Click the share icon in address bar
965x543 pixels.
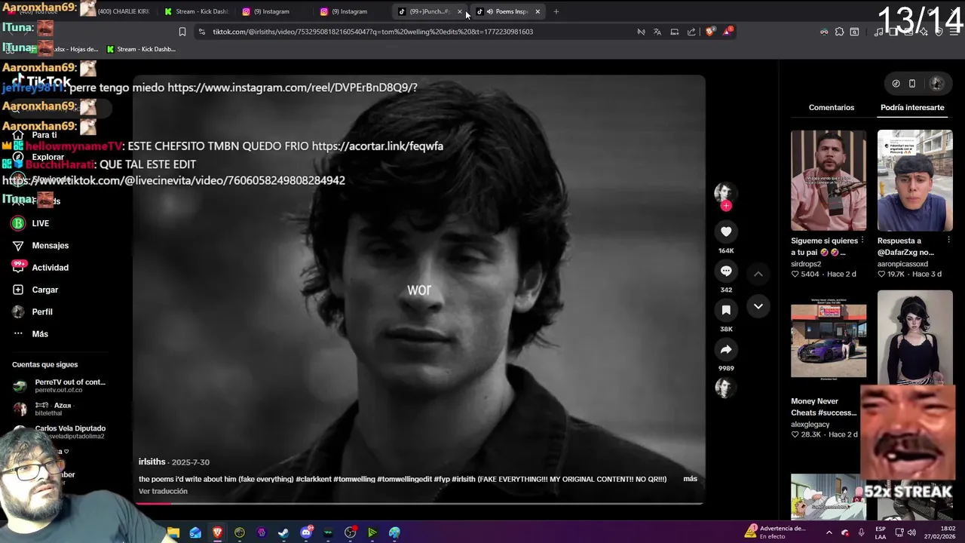[x=691, y=32]
